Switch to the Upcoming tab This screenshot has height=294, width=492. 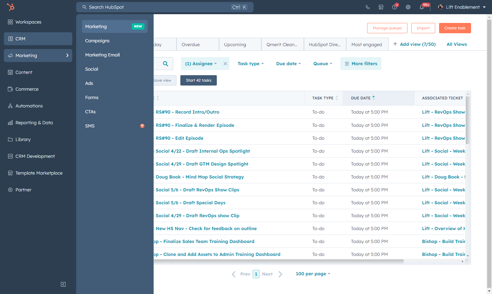(240, 45)
